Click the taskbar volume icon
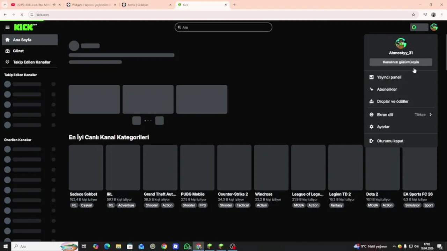The image size is (447, 251). coord(416,246)
